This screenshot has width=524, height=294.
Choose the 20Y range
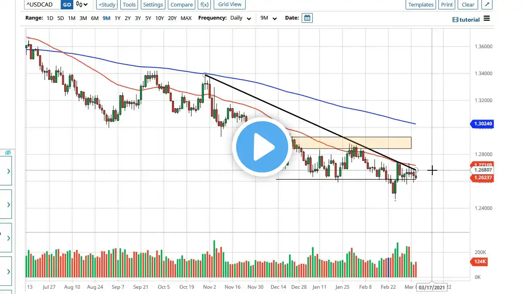(172, 18)
